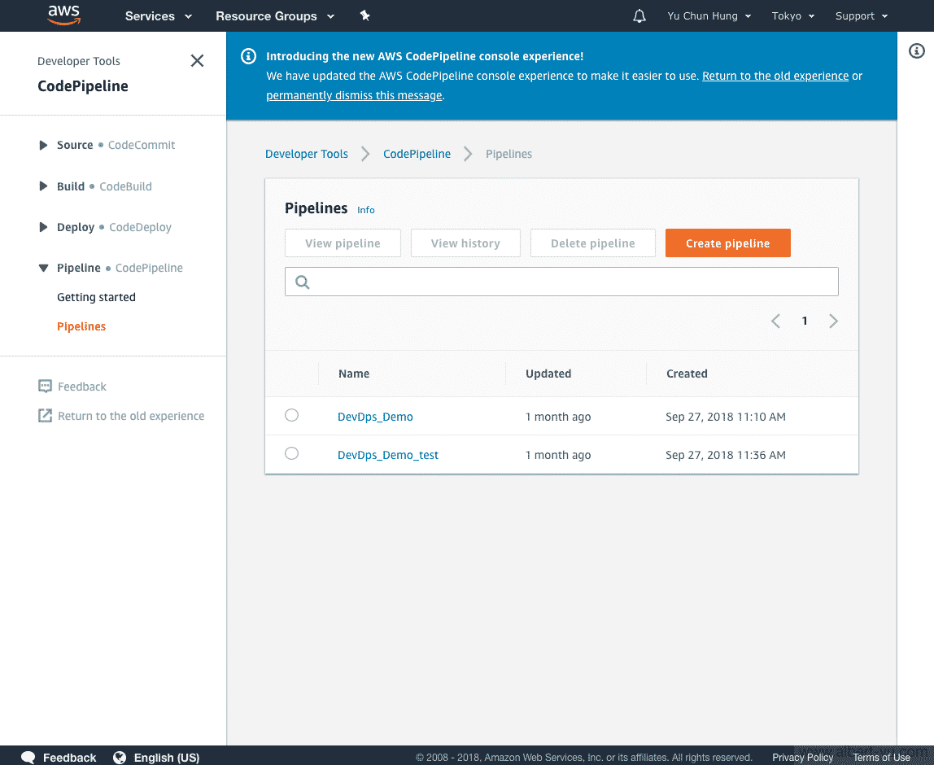Open the Tokyo region selector
The width and height of the screenshot is (934, 765).
click(x=792, y=16)
